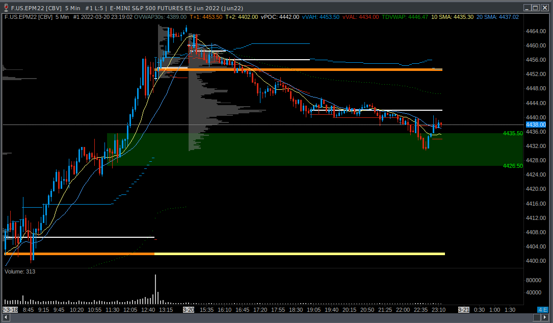Click the vPOC: 4442.00 header value
This screenshot has width=553, height=323.
[x=280, y=17]
